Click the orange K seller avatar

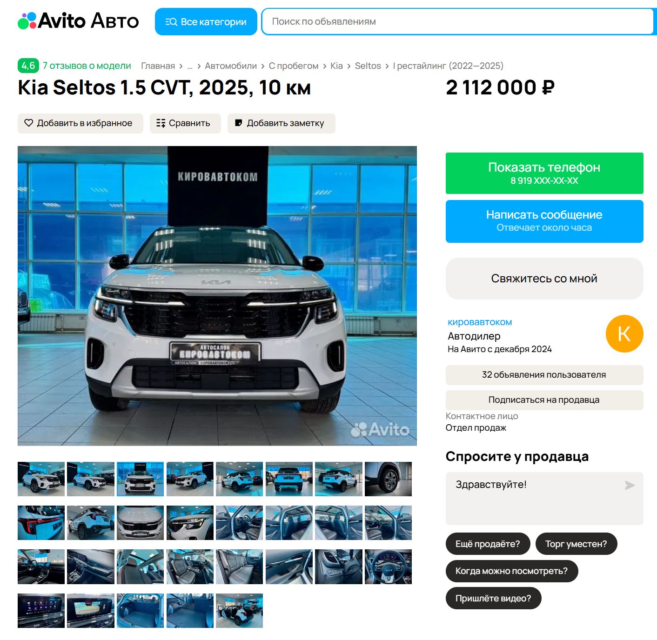624,334
